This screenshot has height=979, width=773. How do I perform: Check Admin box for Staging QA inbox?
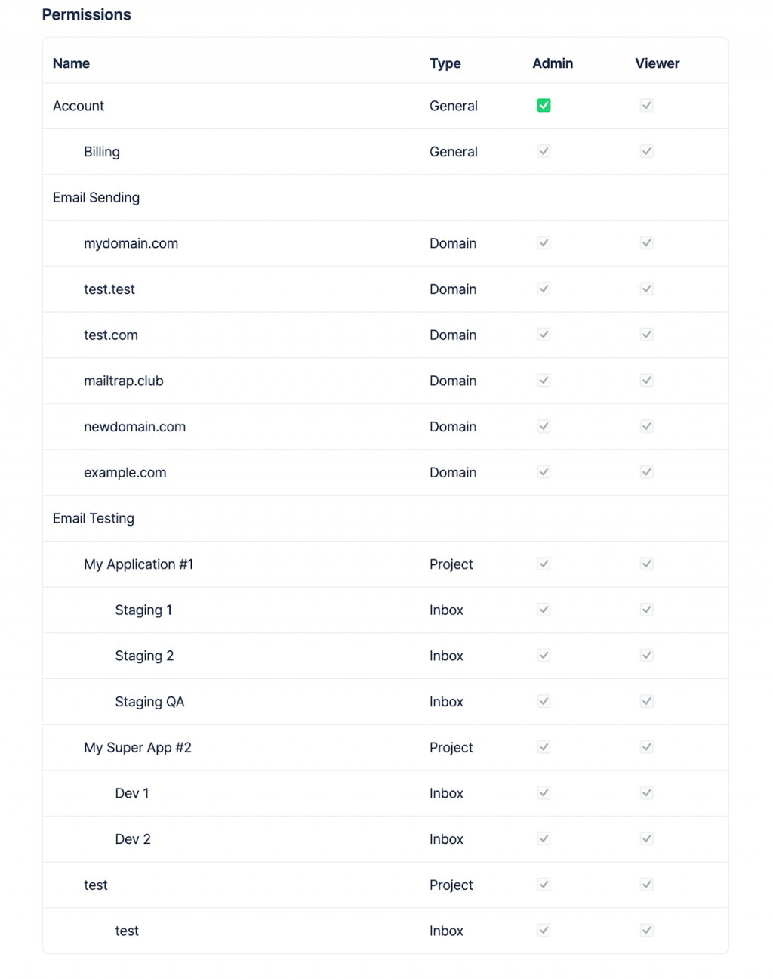[544, 702]
